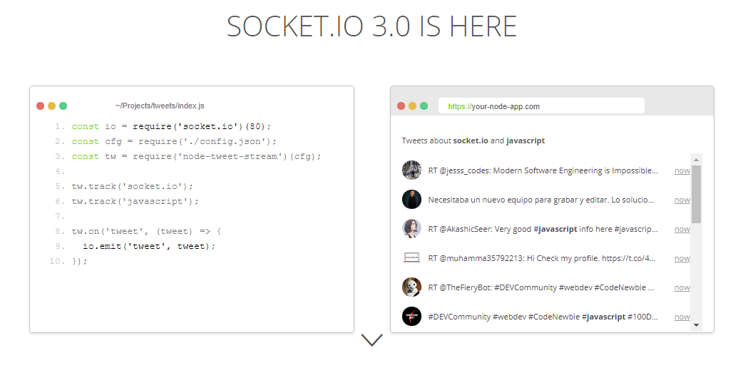
Task: Click the yellow dot in the browser mockup
Action: [413, 106]
